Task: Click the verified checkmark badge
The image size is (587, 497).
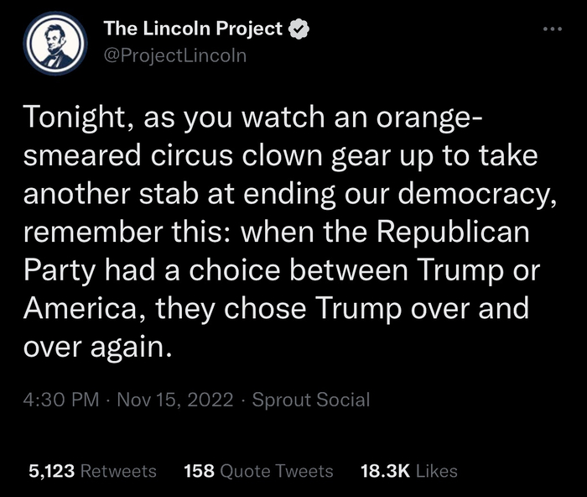Action: [299, 29]
